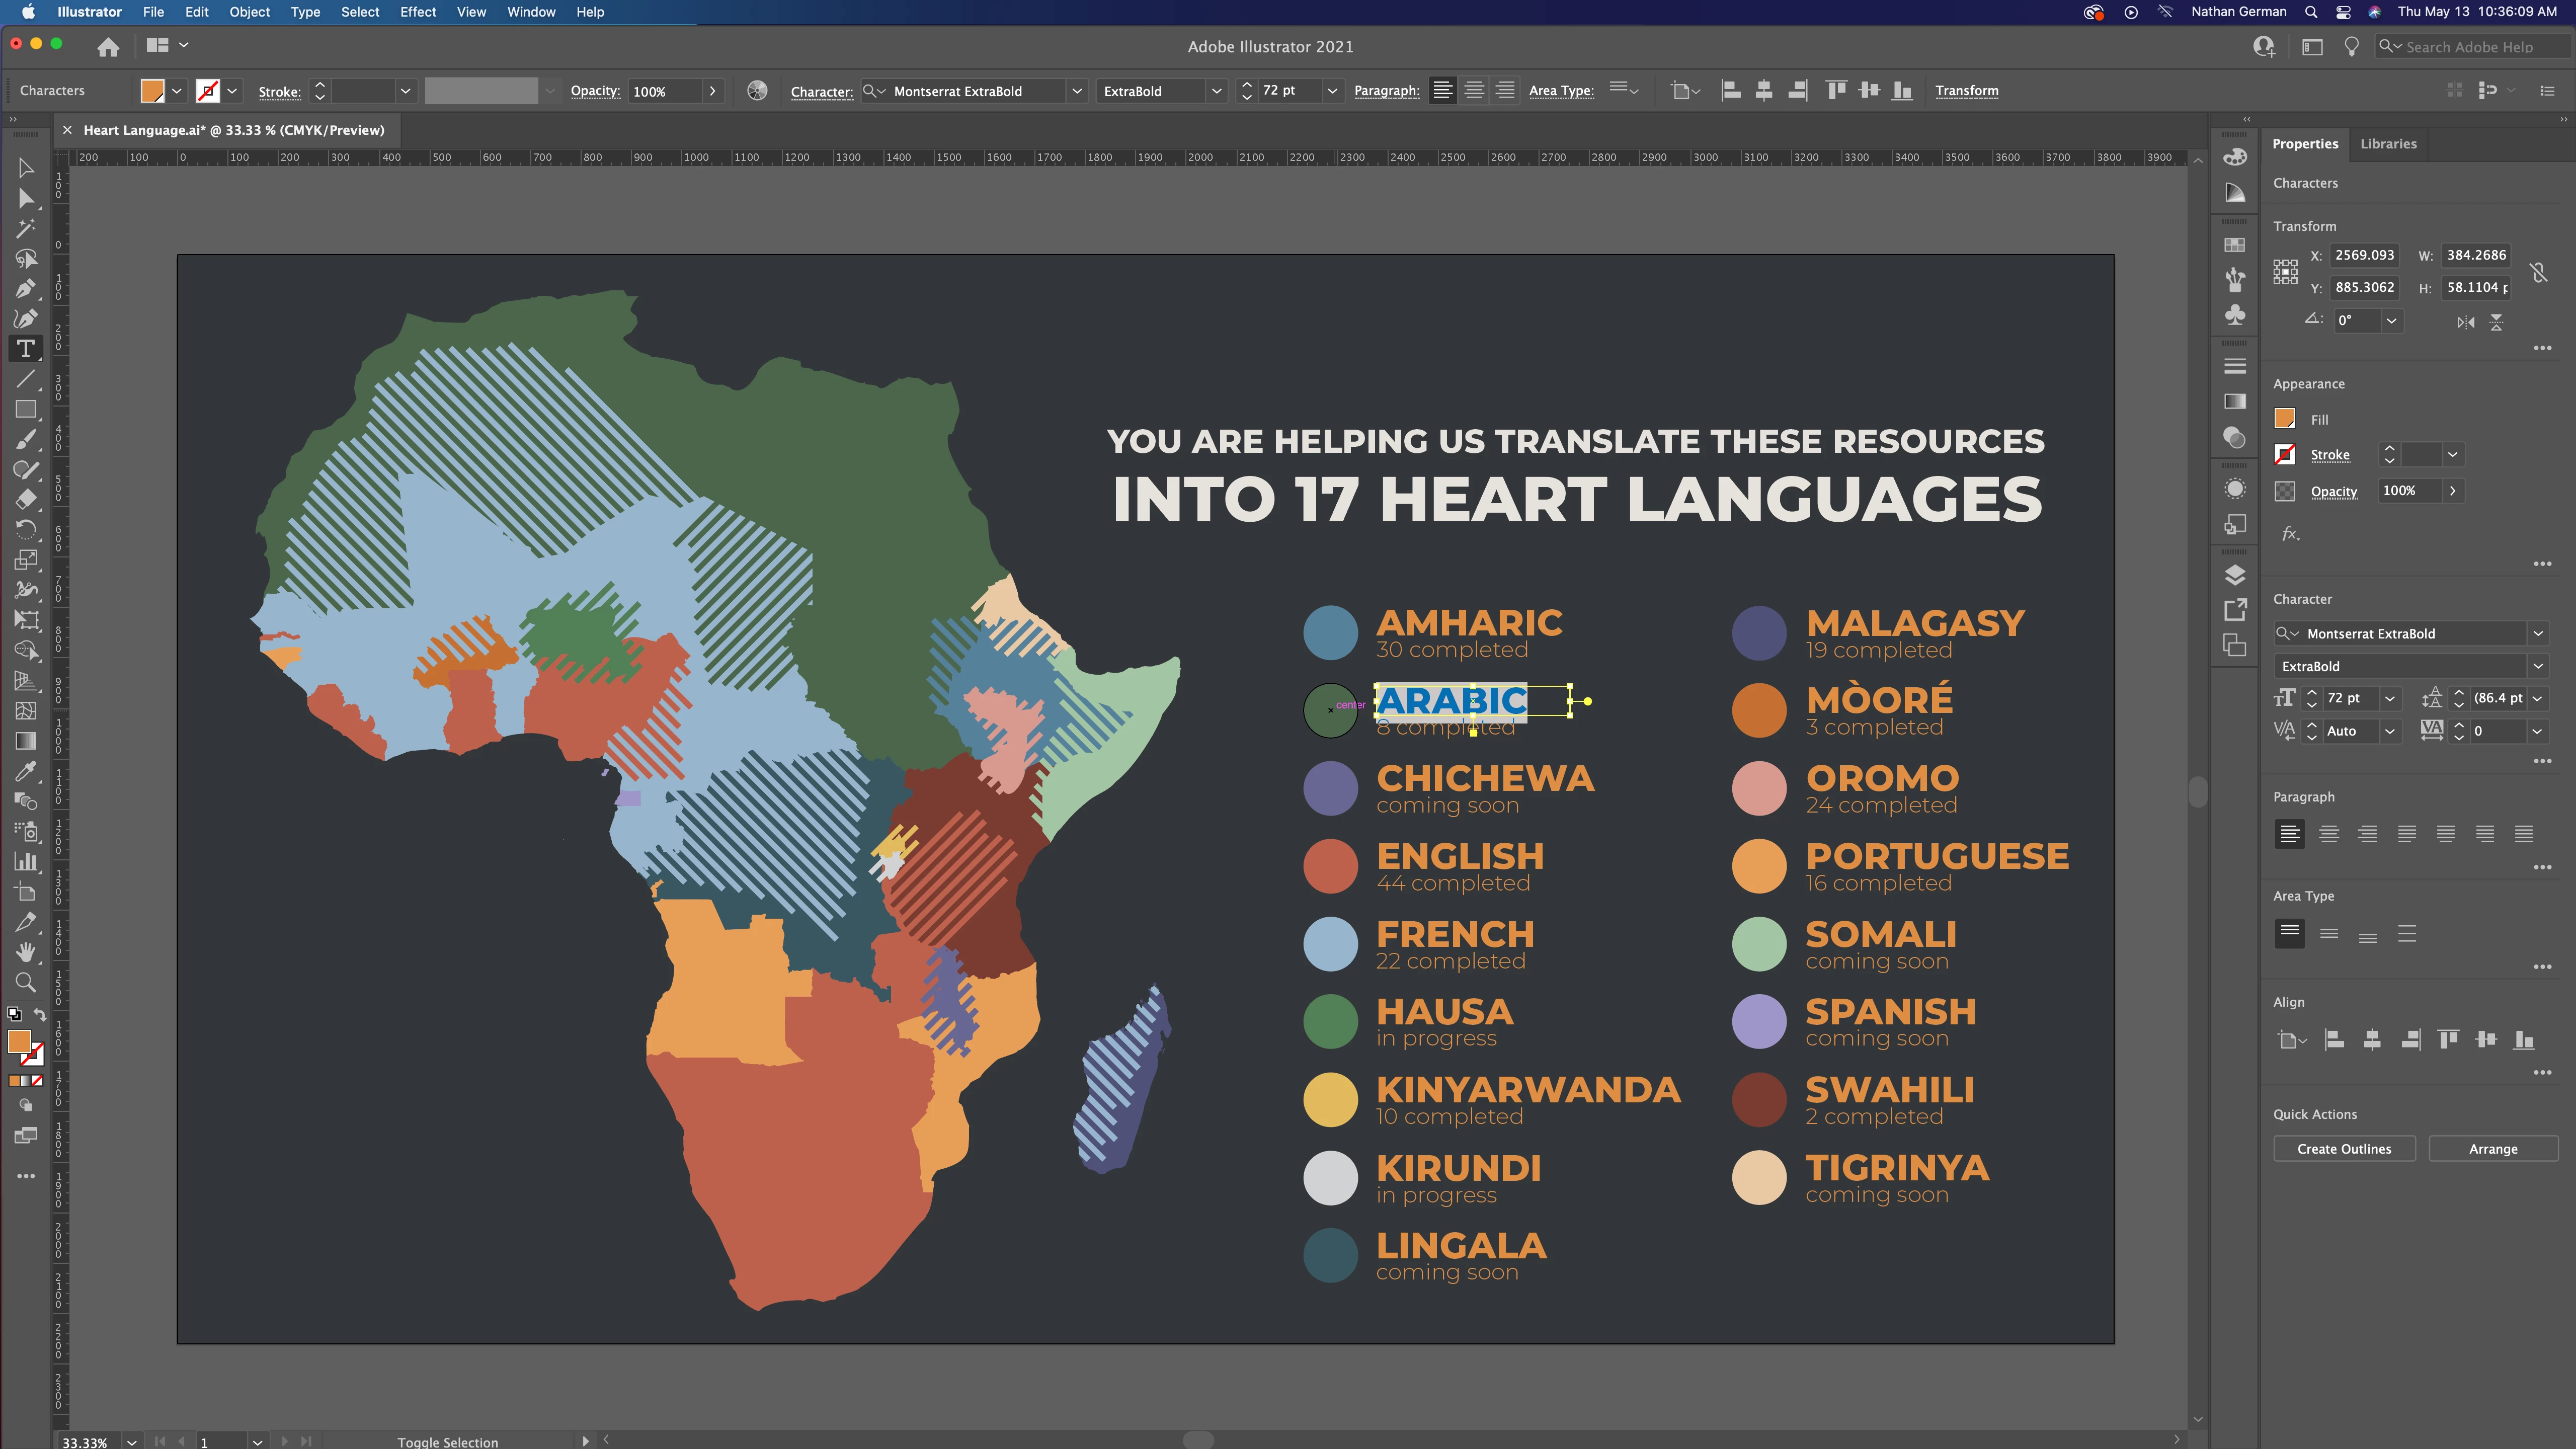Screen dimensions: 2576x1449
Task: Open the rotation angle dropdown
Action: [2391, 321]
